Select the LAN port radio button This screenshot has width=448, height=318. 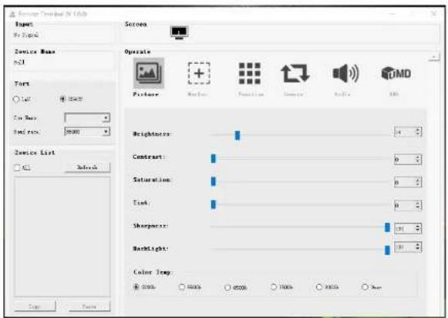click(16, 100)
